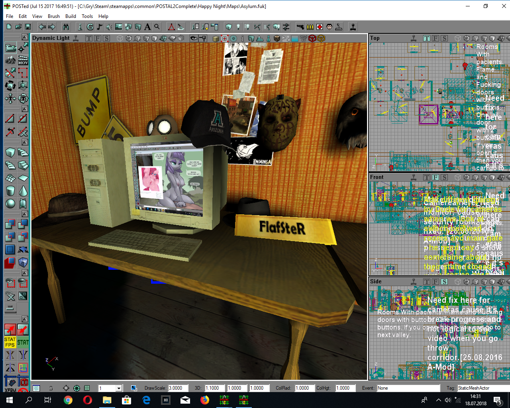Toggle S view mode in Dynamic Light viewport
Screen dimensions: 510x408
tap(106, 38)
